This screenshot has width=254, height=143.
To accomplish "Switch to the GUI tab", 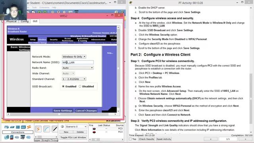I will [x=35, y=21].
